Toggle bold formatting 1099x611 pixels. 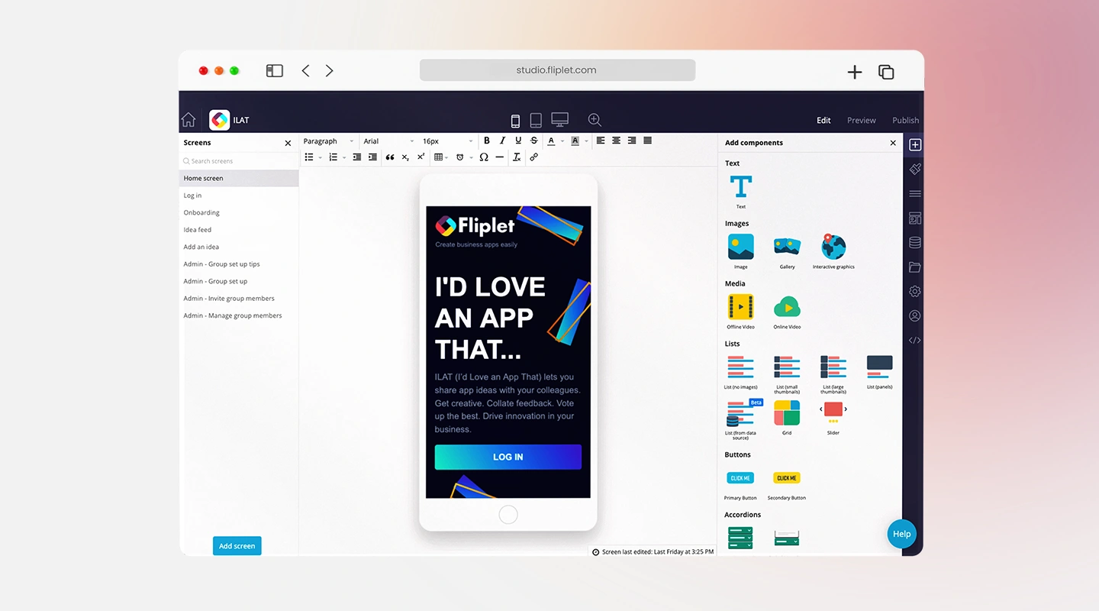487,141
